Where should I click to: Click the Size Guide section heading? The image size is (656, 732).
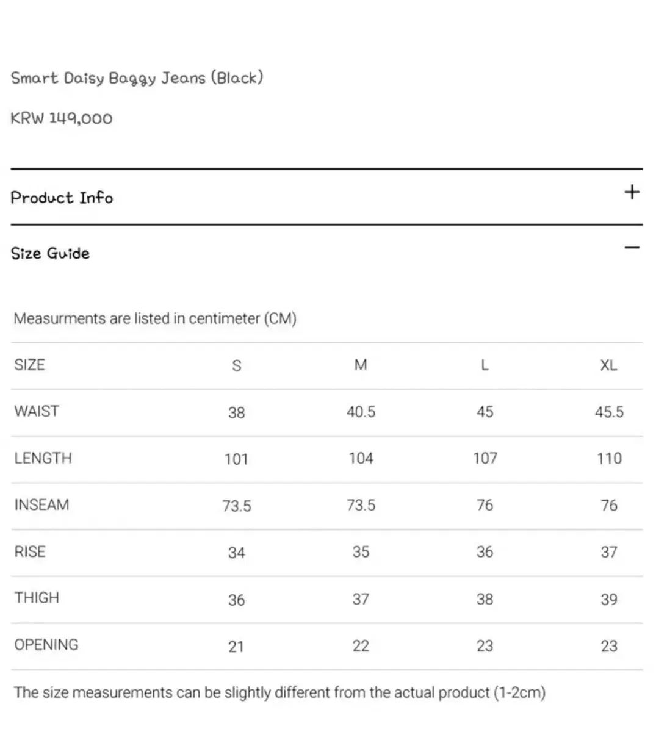coord(50,253)
